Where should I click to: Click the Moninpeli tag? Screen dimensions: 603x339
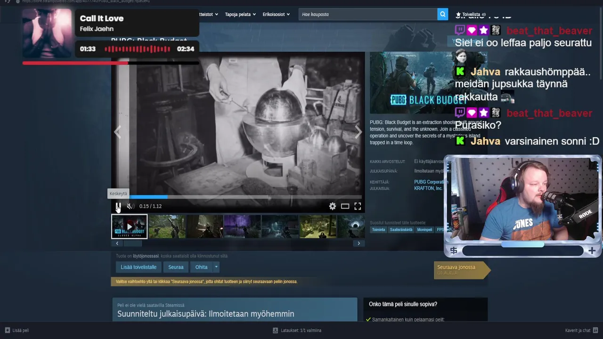coord(424,230)
